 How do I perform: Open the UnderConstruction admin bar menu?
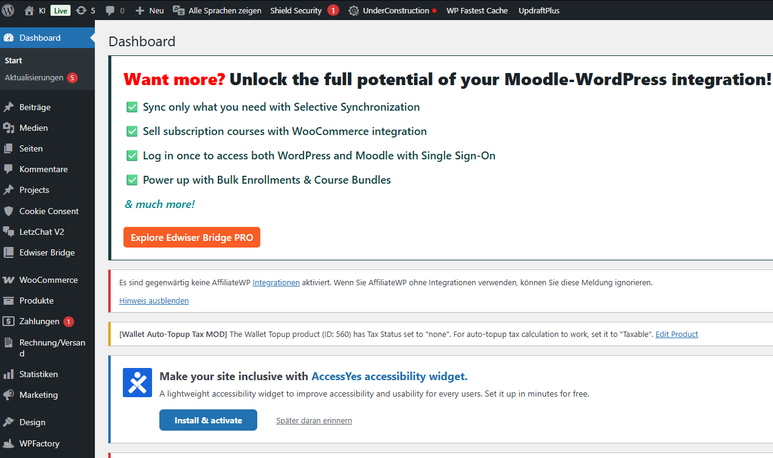[396, 10]
